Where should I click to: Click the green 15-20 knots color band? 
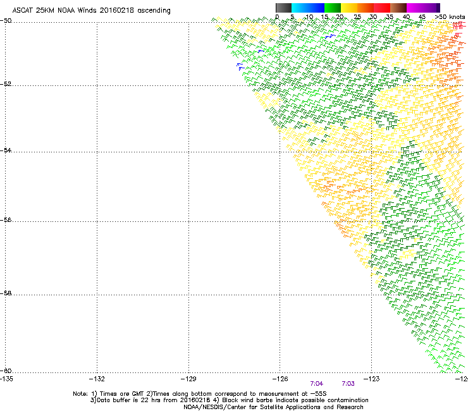point(333,8)
